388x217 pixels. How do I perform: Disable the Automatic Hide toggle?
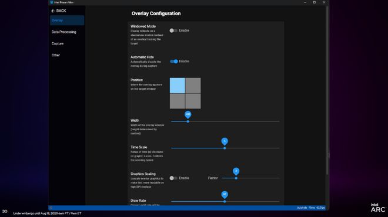point(173,61)
